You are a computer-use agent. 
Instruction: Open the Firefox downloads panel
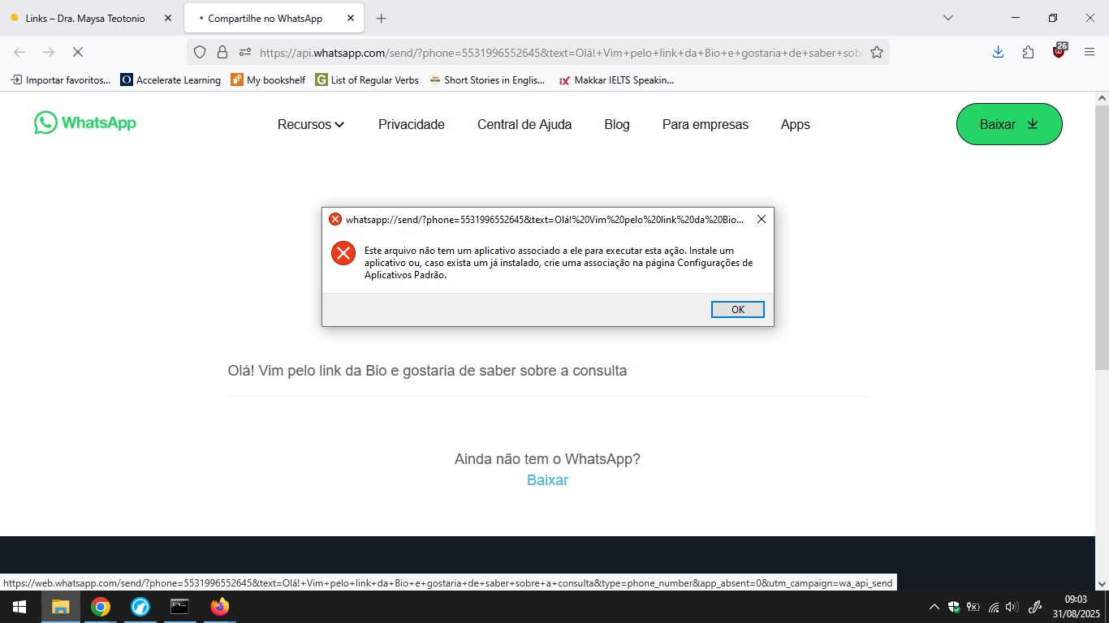tap(999, 52)
